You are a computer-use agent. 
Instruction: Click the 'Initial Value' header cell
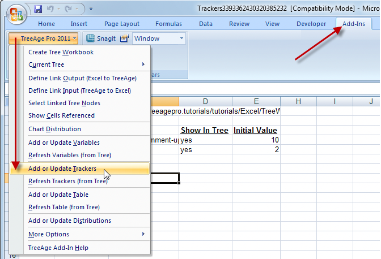256,130
